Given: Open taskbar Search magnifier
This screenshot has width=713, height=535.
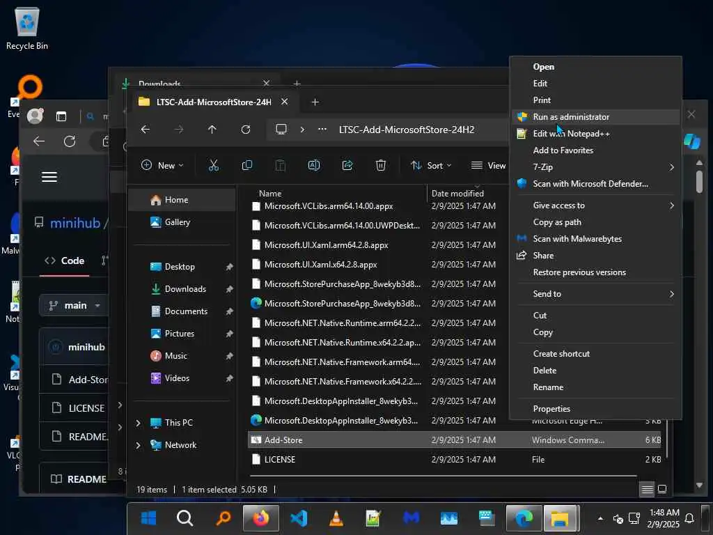Looking at the screenshot, I should [x=185, y=518].
